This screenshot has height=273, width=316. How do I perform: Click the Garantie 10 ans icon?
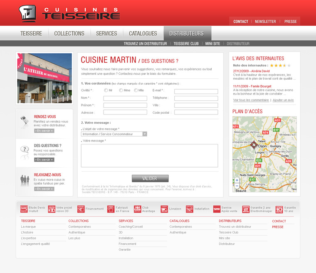click(x=279, y=209)
